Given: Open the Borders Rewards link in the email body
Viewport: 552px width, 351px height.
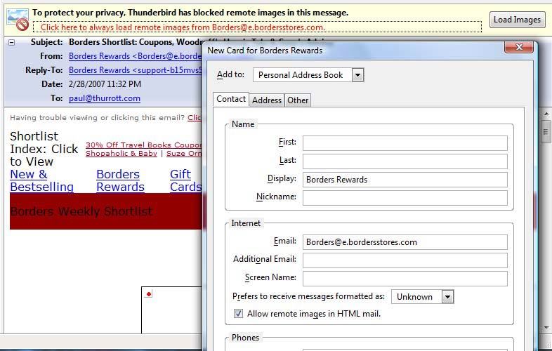Looking at the screenshot, I should pos(120,180).
